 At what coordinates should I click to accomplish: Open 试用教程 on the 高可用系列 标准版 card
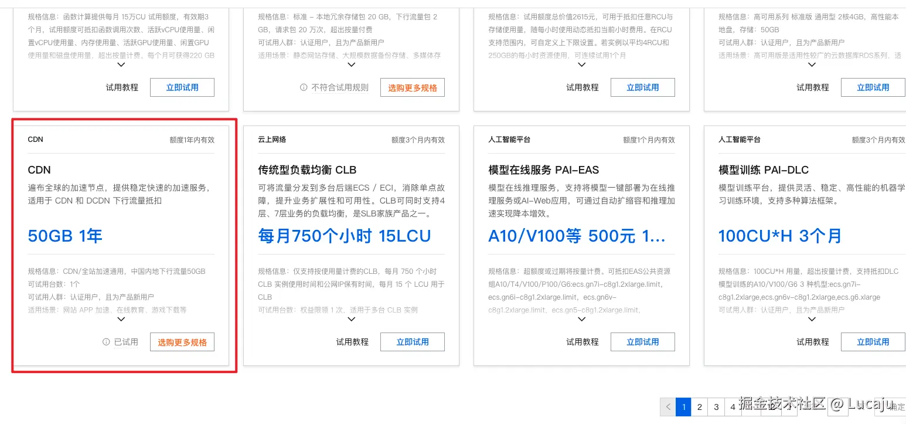click(813, 87)
